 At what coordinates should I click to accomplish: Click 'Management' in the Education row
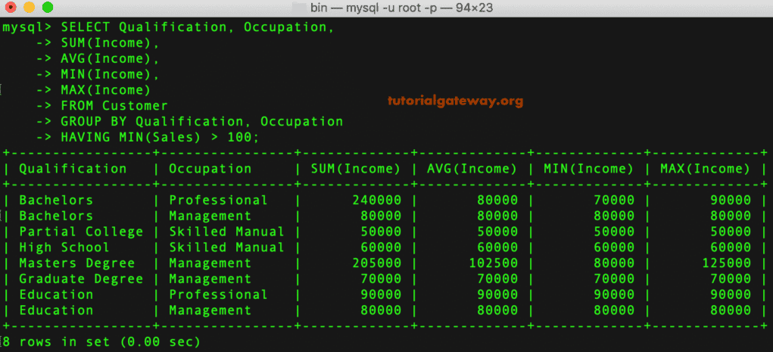click(x=210, y=310)
